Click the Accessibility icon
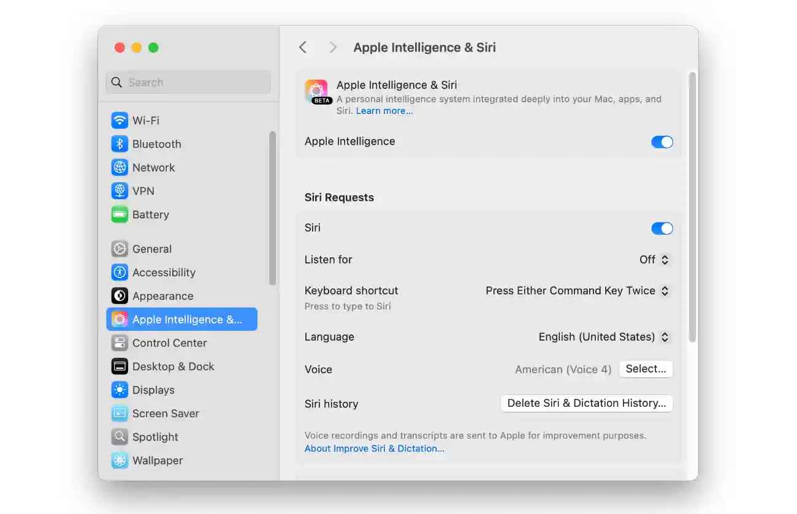797x514 pixels. [x=120, y=273]
